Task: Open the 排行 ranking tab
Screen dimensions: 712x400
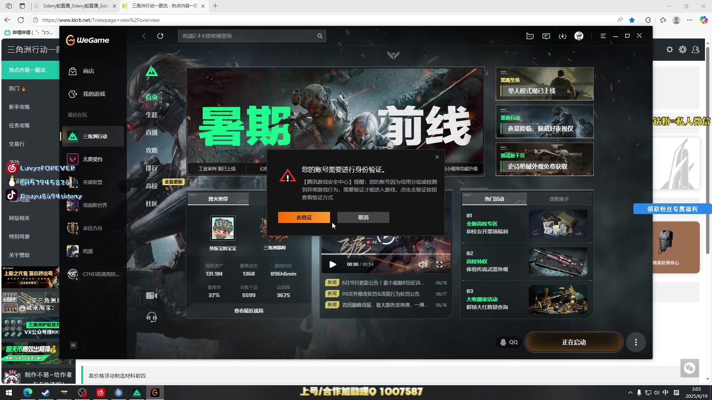Action: (x=152, y=168)
